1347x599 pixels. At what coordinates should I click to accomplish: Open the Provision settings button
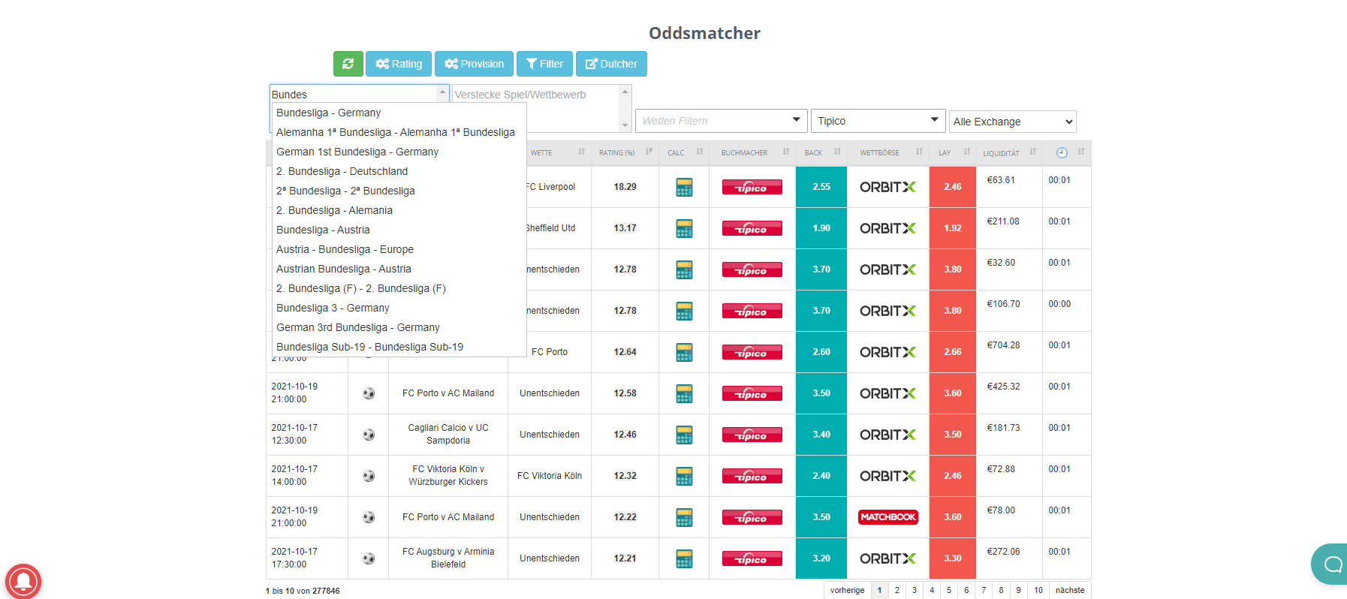point(474,64)
